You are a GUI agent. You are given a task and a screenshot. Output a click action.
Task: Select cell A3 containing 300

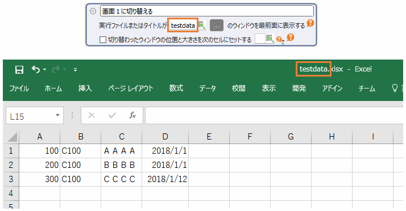point(39,179)
